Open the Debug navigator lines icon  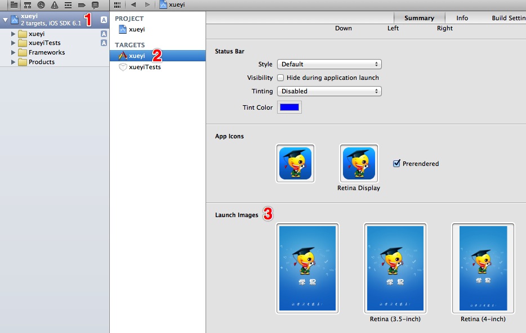(x=68, y=4)
